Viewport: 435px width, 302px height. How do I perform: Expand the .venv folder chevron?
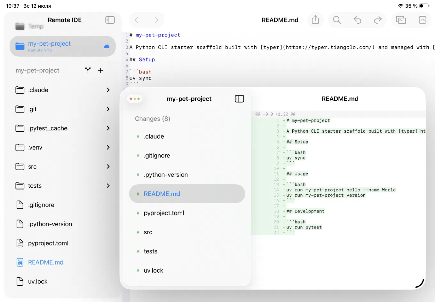tap(108, 147)
